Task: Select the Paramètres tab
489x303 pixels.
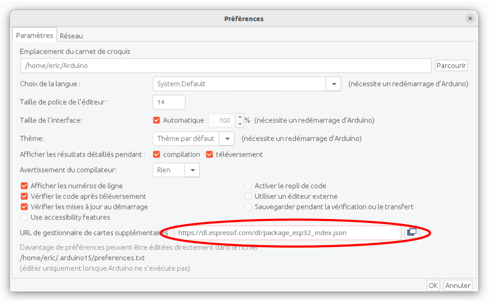Action: coord(34,36)
